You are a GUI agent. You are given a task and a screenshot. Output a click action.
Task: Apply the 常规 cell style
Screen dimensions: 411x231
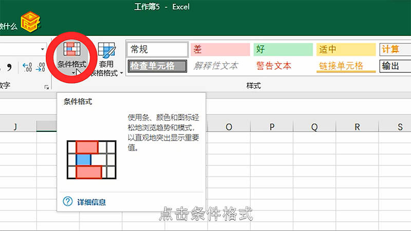click(157, 49)
